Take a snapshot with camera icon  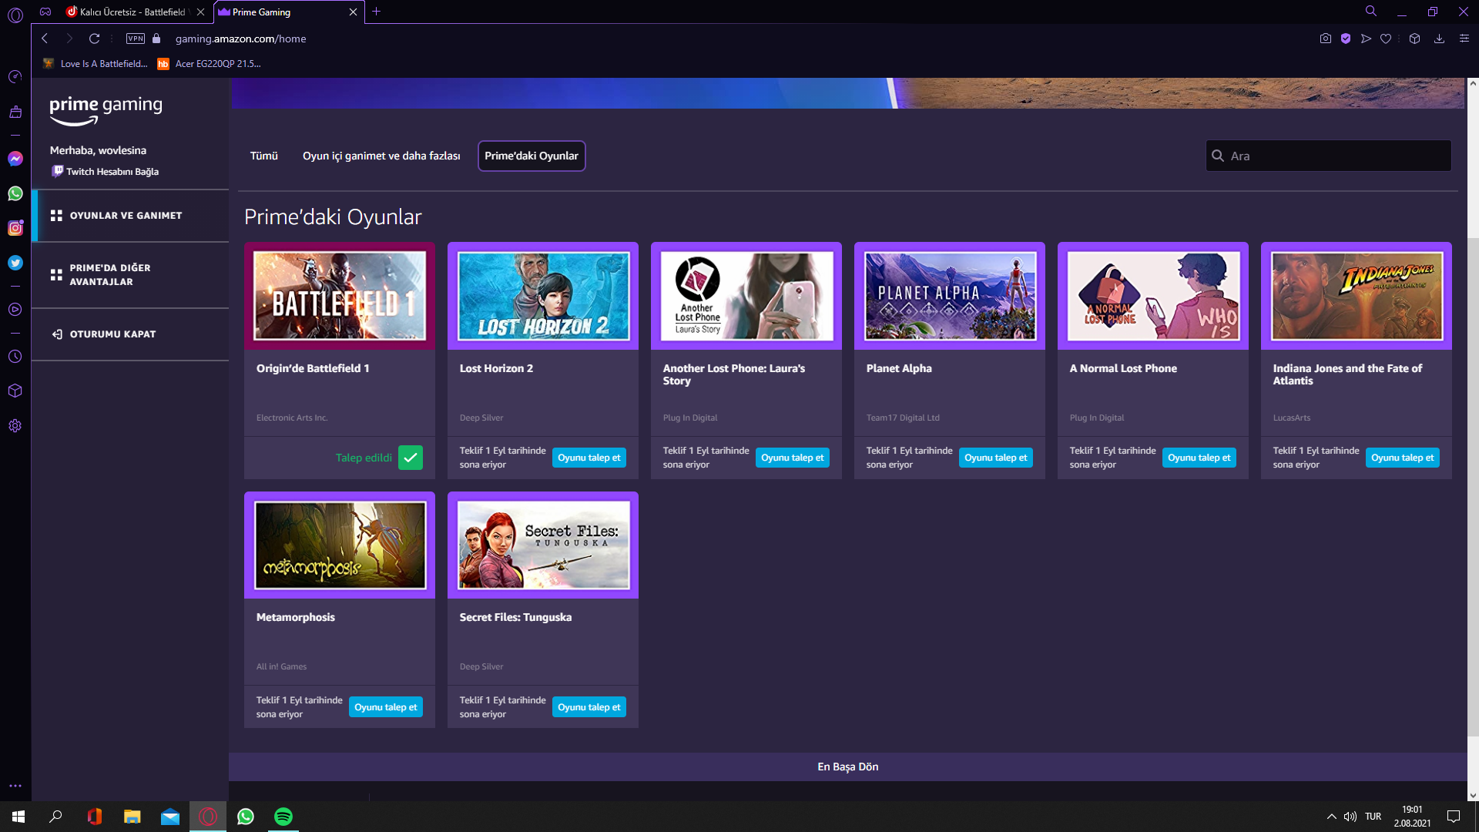point(1325,39)
